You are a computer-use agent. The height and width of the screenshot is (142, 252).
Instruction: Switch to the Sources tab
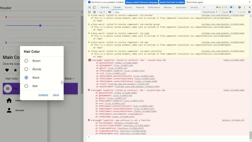click(128, 7)
